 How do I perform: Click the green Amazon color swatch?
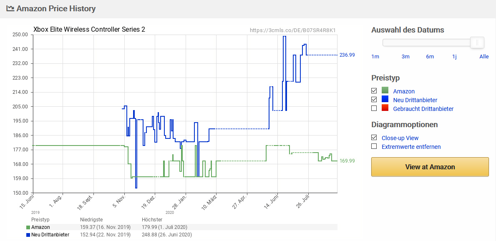[385, 90]
